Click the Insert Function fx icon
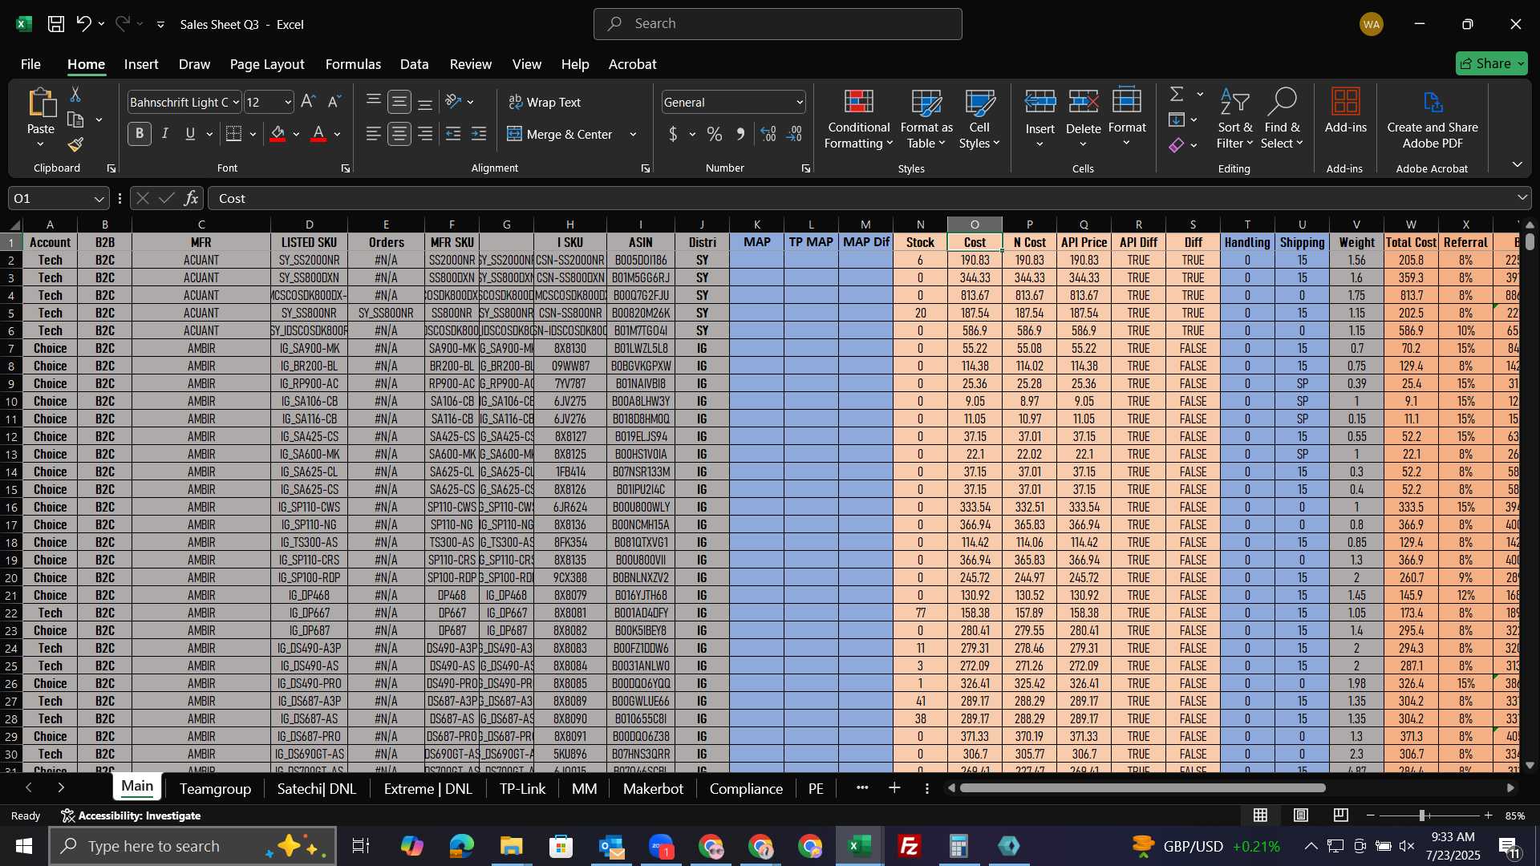The height and width of the screenshot is (866, 1540). point(191,198)
